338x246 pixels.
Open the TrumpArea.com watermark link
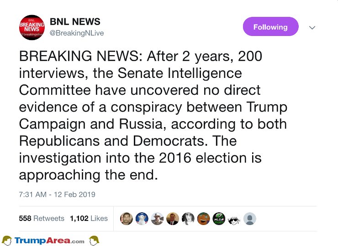[x=49, y=241]
